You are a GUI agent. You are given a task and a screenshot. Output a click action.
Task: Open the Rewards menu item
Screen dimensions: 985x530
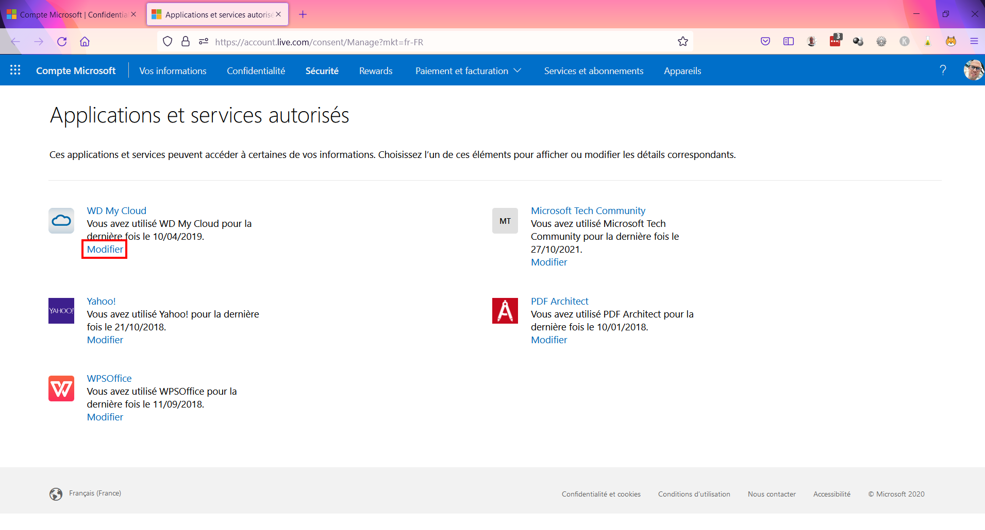tap(376, 71)
